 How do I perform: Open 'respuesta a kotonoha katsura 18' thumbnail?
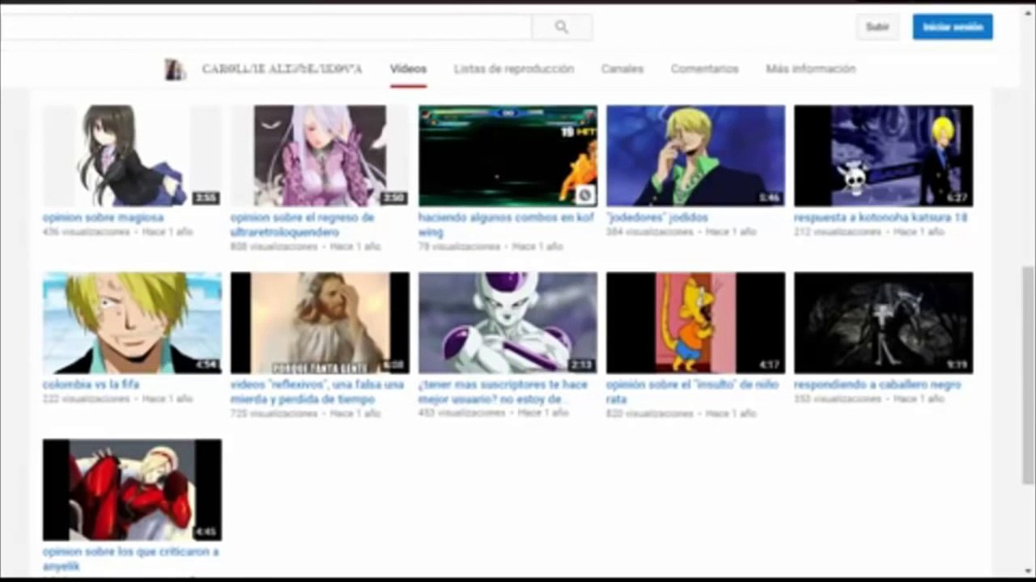click(883, 156)
